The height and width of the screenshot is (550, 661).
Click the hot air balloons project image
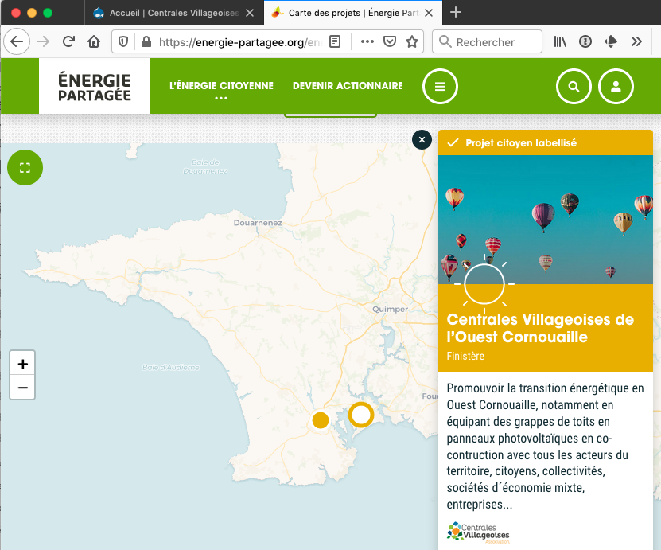point(546,220)
